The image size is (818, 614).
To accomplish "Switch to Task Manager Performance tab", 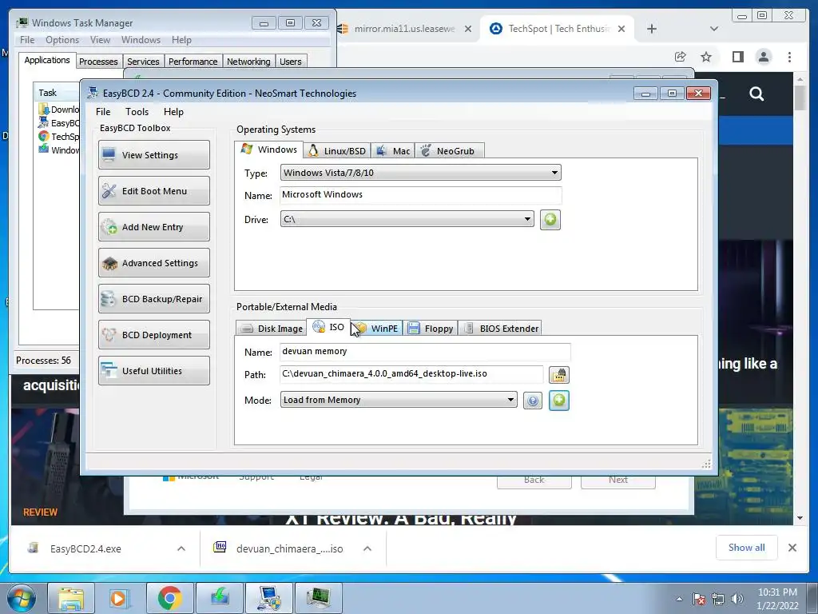I will (193, 62).
